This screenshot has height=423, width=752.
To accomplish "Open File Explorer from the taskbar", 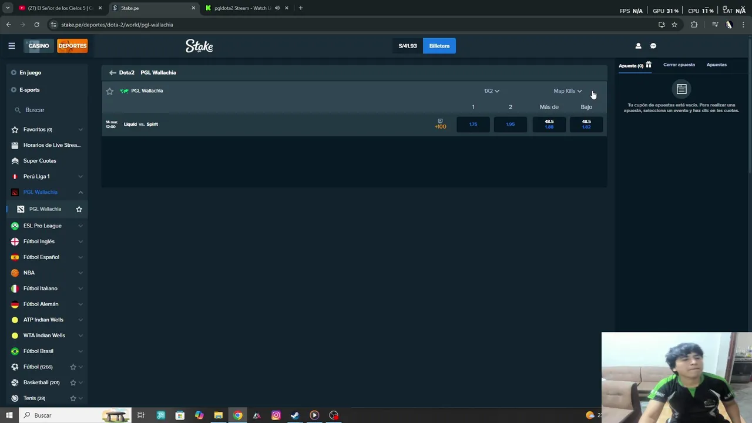I will [x=218, y=415].
